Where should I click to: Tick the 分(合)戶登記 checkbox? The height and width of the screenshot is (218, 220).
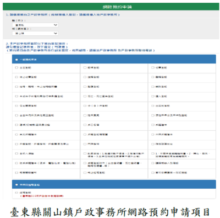[85, 105]
